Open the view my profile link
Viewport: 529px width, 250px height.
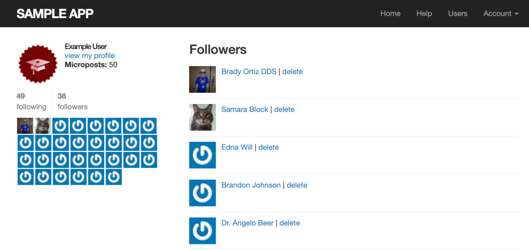pyautogui.click(x=89, y=55)
